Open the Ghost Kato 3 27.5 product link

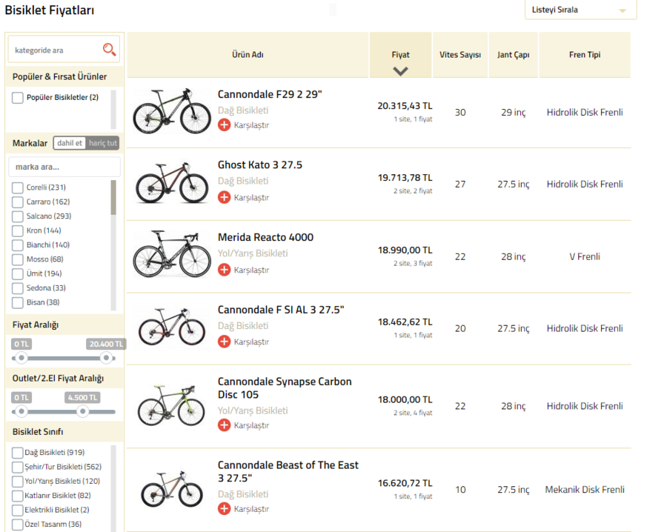[259, 165]
